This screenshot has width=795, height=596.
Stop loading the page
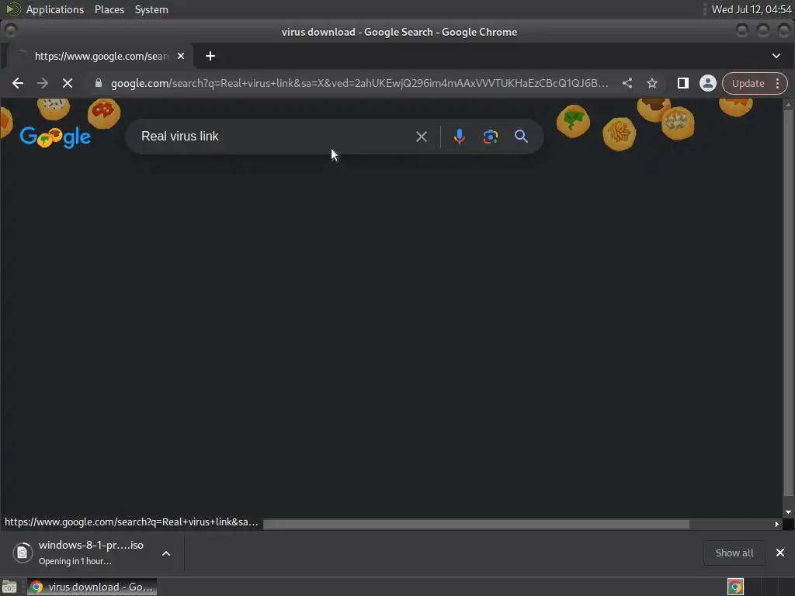point(68,83)
